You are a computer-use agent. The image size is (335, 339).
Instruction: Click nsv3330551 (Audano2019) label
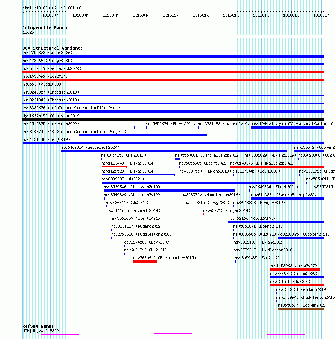302,289
